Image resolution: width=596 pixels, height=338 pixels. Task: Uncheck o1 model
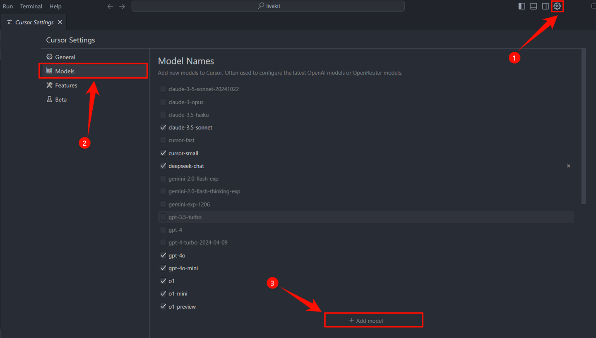(x=163, y=281)
